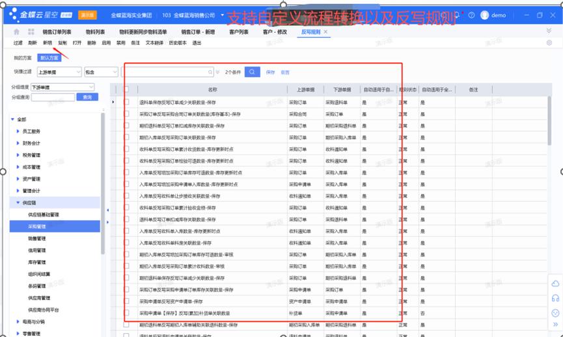
Task: Expand 员工服务 tree node
Action: (18, 131)
